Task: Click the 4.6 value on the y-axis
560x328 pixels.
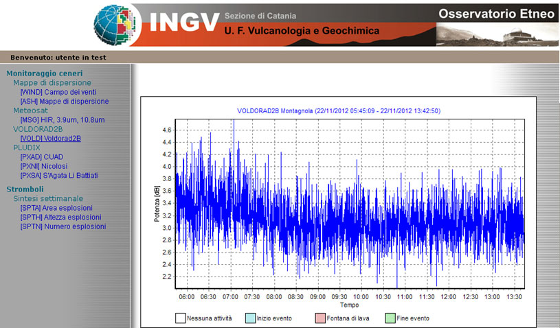Action: click(x=167, y=130)
